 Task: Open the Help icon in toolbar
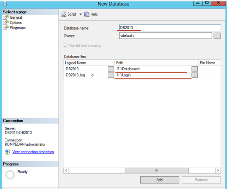(87, 14)
